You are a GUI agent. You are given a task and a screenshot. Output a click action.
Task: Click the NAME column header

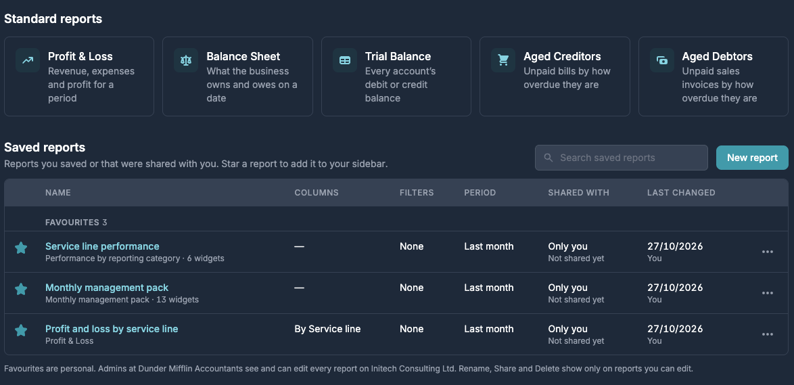click(x=58, y=192)
